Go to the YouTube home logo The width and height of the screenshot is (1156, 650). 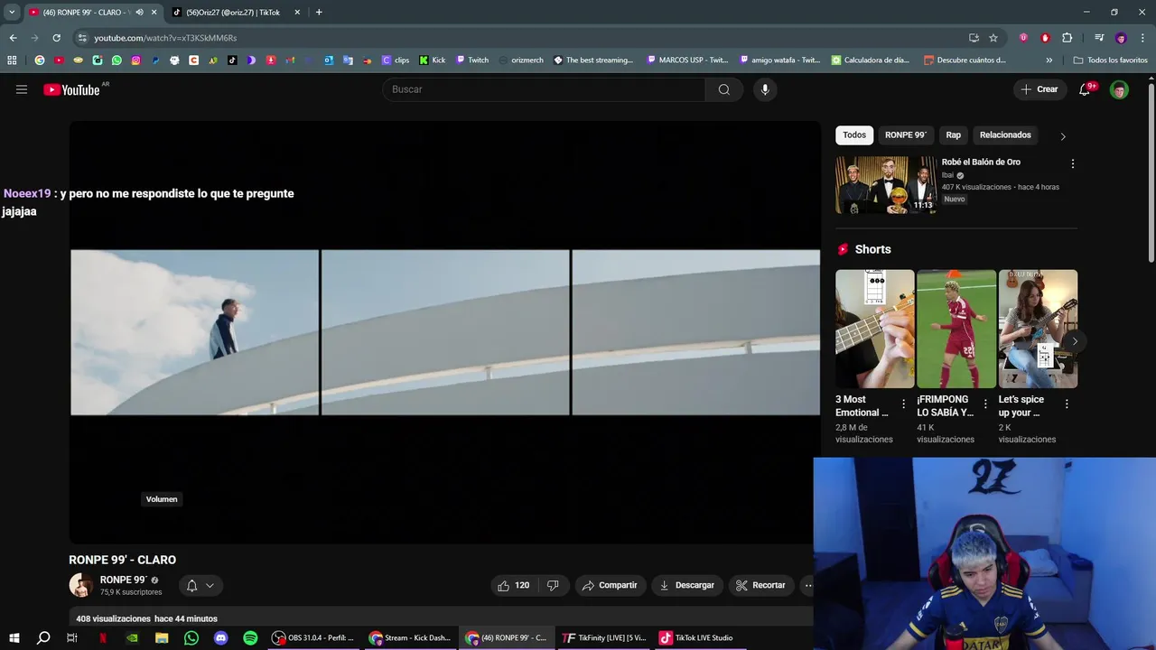click(72, 89)
